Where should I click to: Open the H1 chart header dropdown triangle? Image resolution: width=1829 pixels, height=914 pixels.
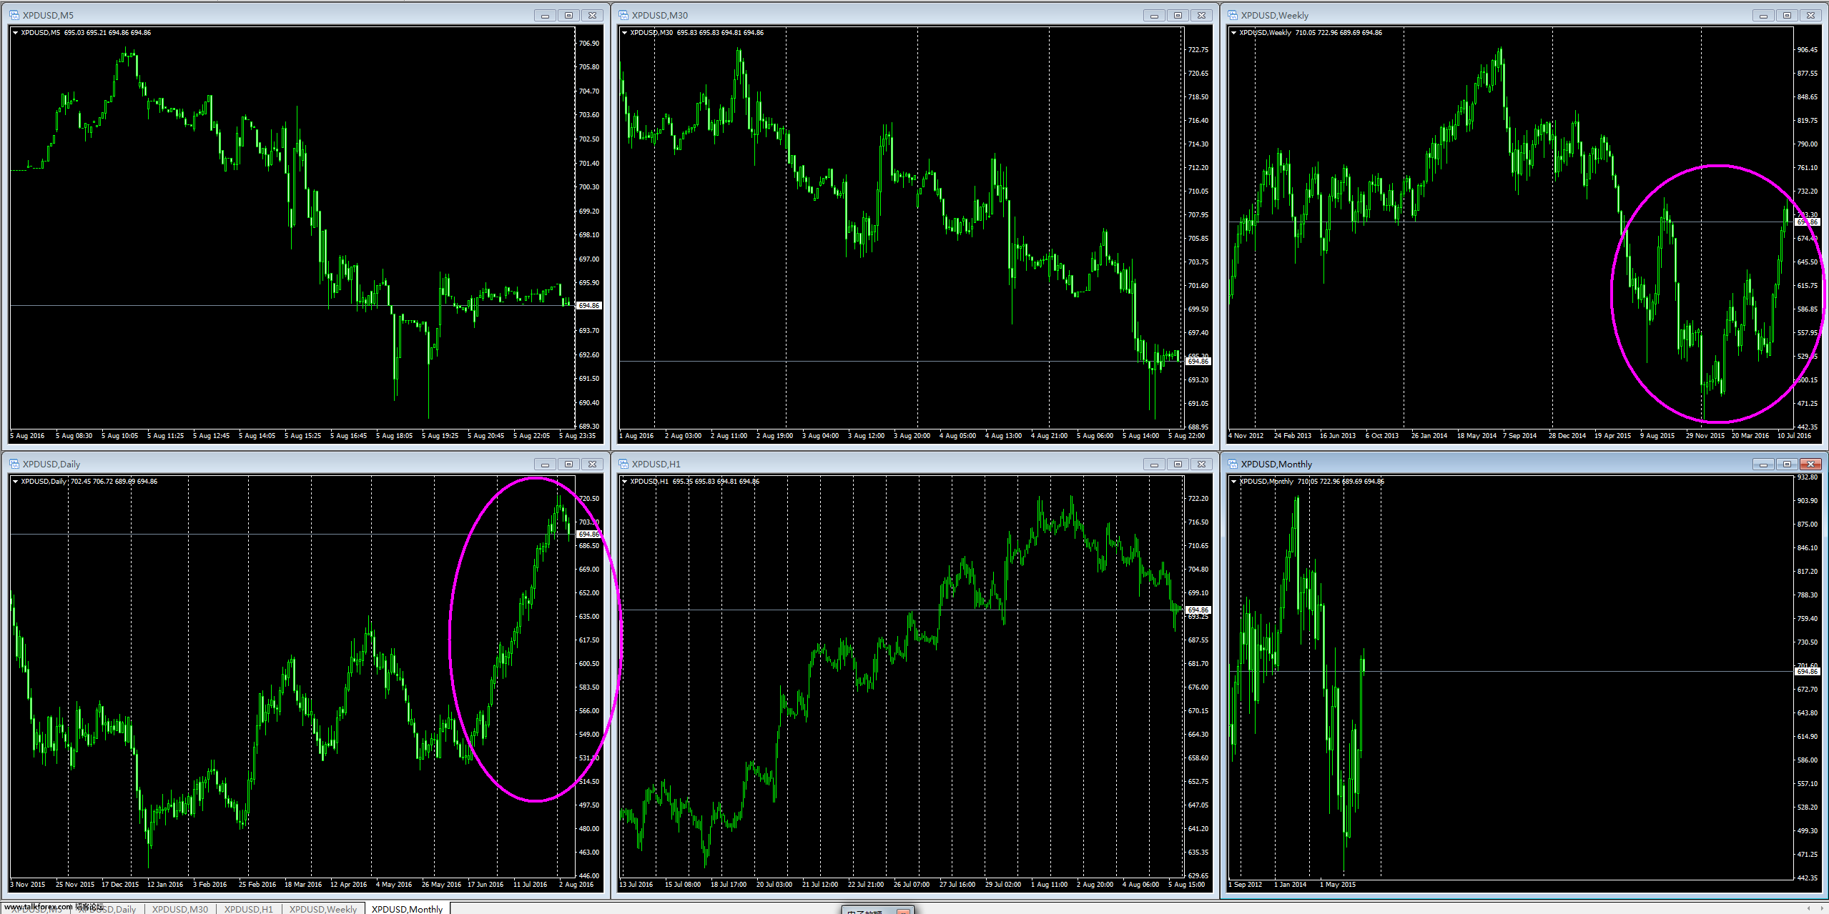[624, 481]
